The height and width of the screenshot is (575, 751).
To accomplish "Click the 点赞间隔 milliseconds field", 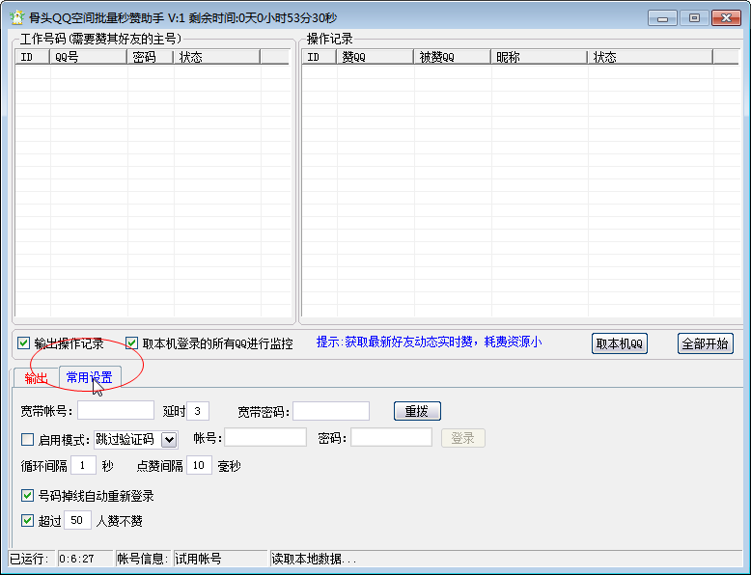I will click(199, 465).
